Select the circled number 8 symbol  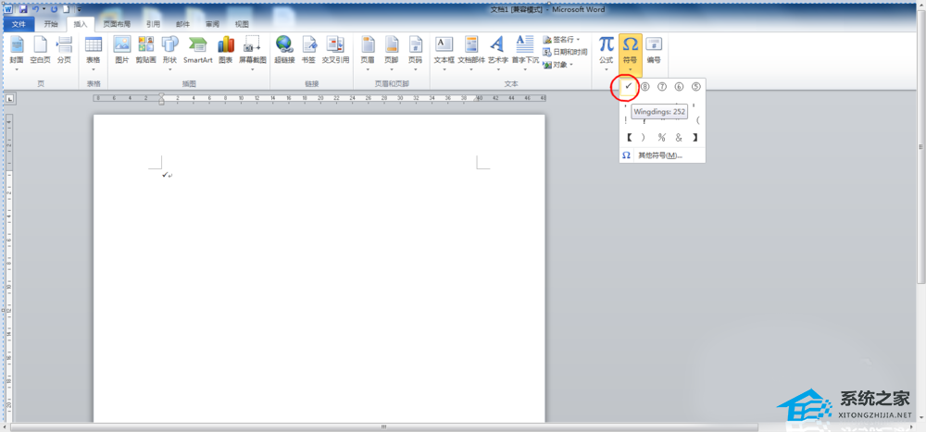pyautogui.click(x=644, y=87)
